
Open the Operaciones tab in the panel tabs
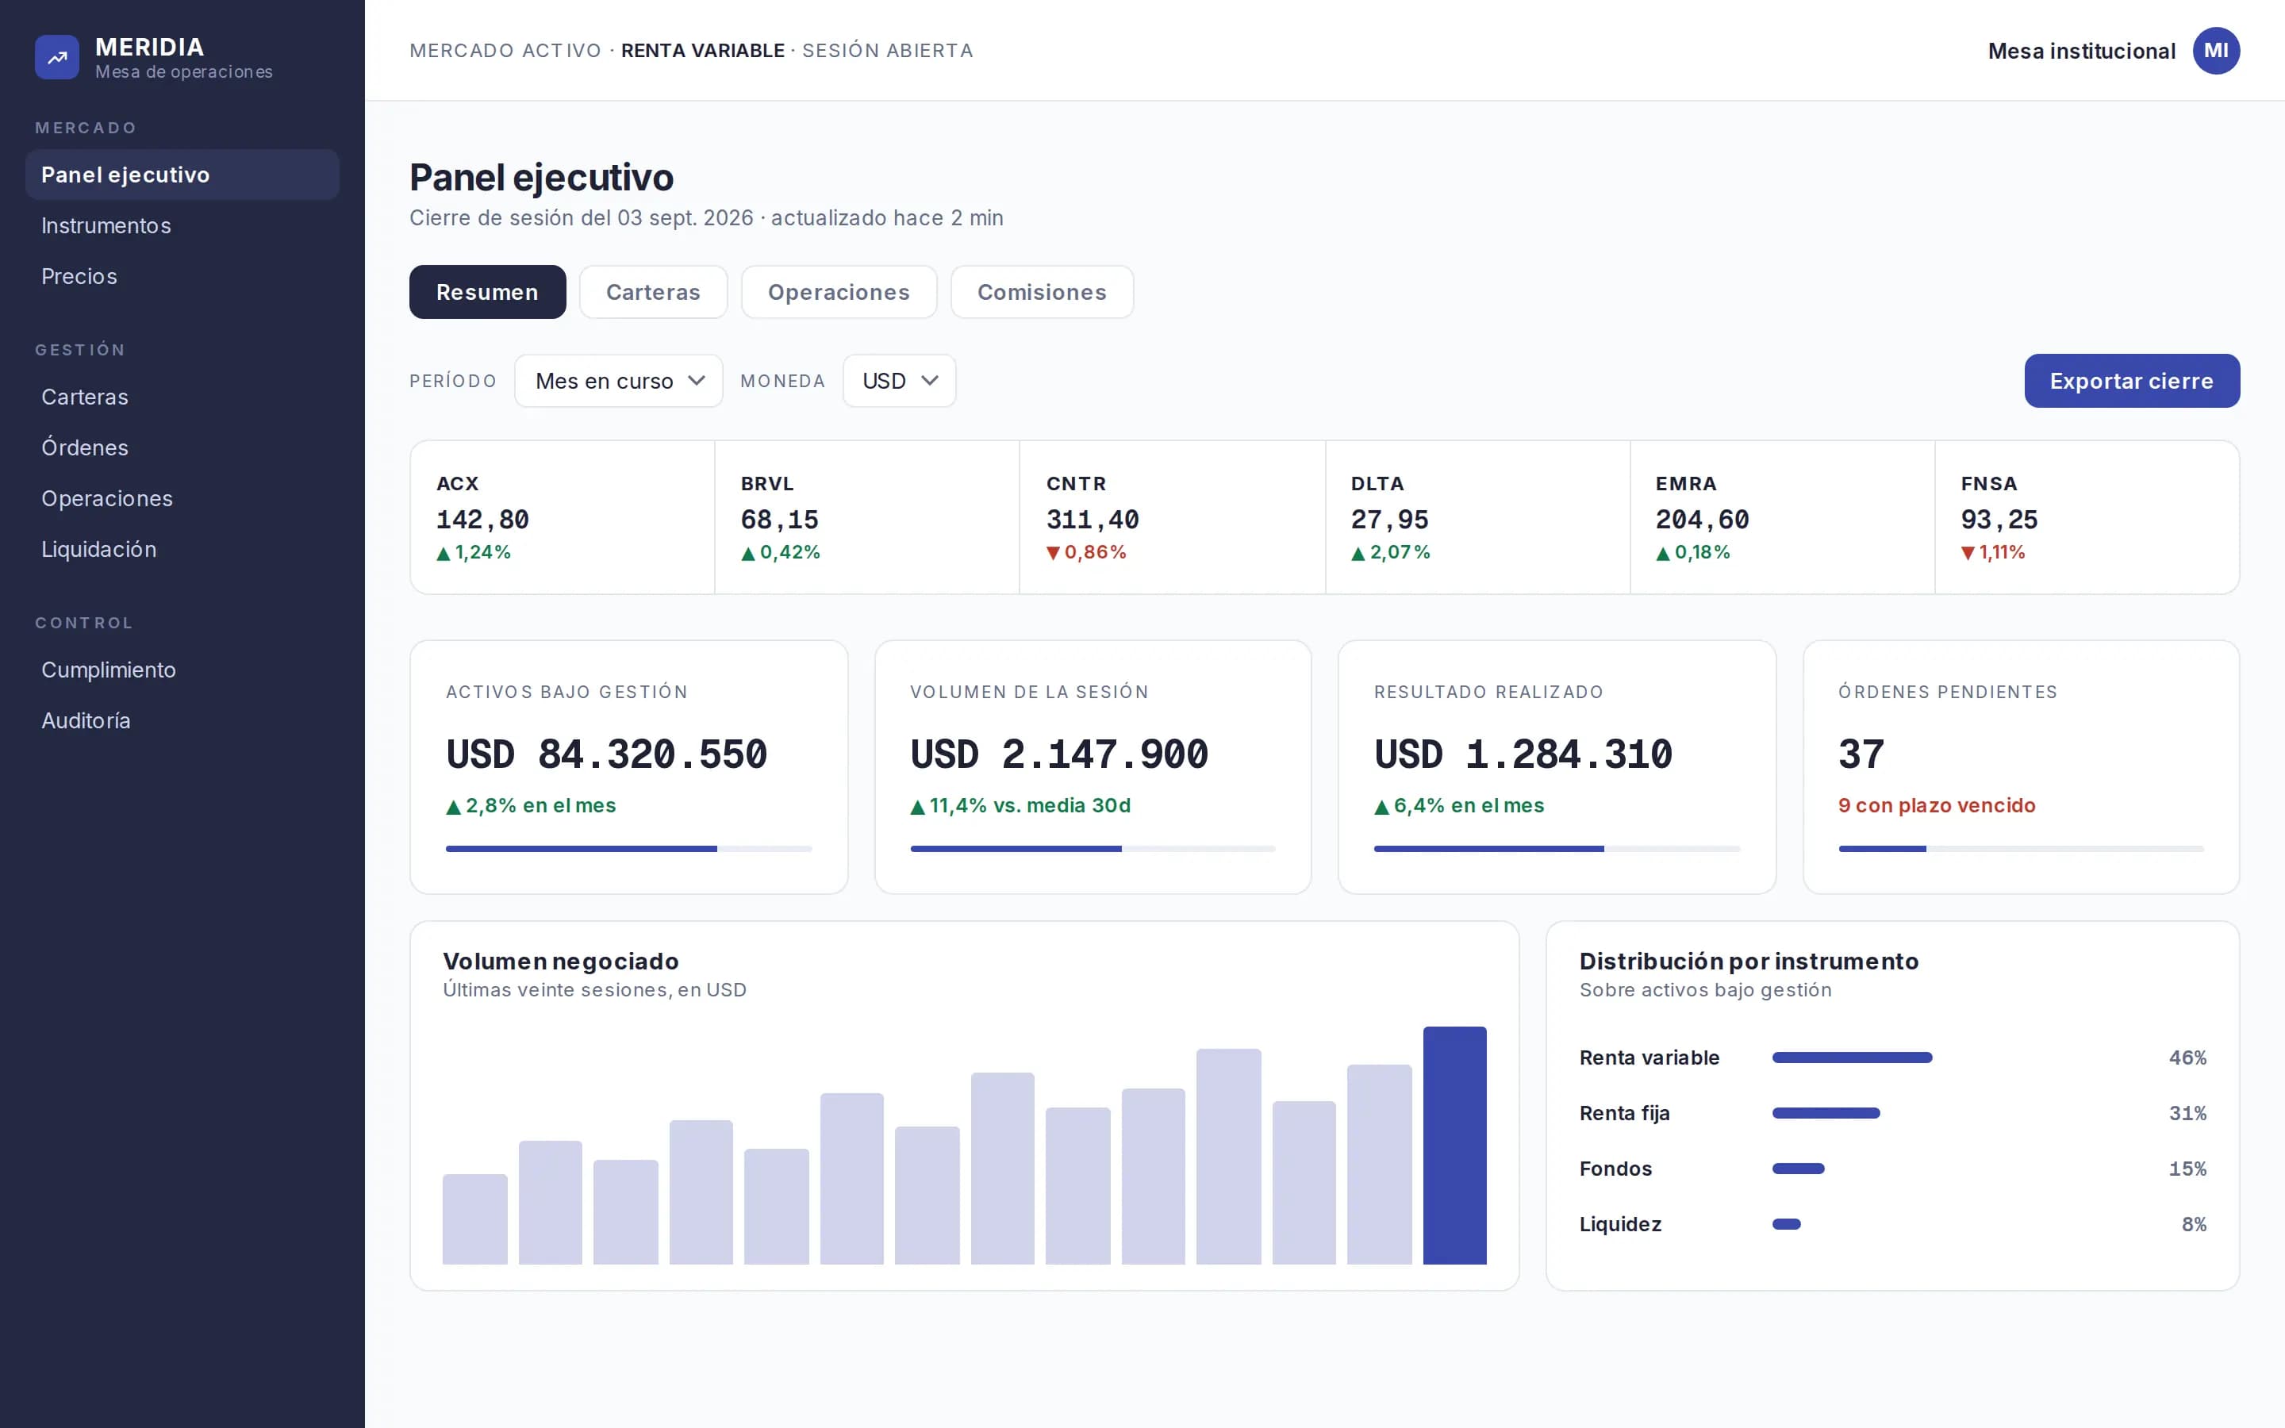[839, 292]
